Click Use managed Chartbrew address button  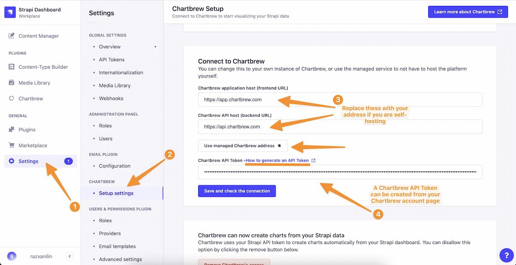243,146
